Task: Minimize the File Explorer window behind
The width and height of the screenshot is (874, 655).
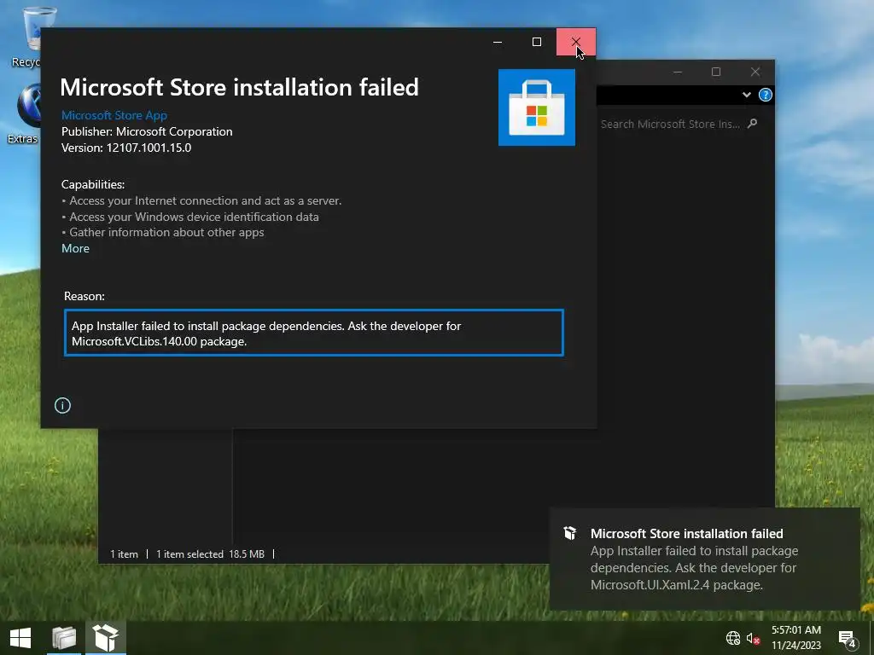Action: coord(677,72)
